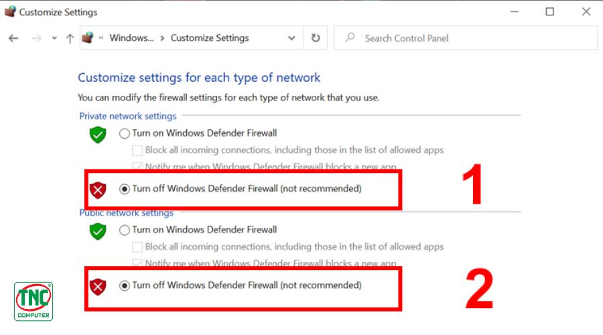The width and height of the screenshot is (603, 335).
Task: Select Turn off Firewall under Private network
Action: (x=124, y=189)
